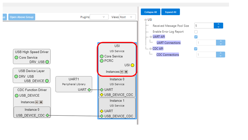
Task: Collapse the USI tree node
Action: click(x=146, y=20)
